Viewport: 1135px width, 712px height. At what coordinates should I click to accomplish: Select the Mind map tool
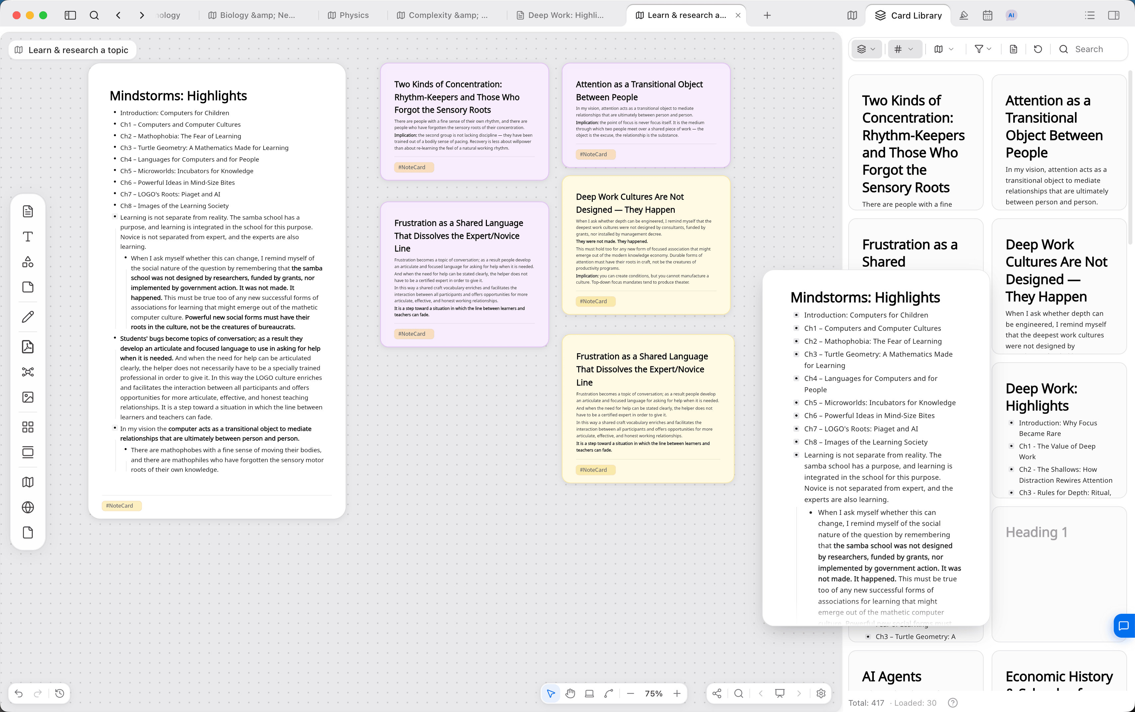(28, 372)
